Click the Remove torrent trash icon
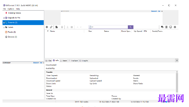Viewport: 189px width, 107px height. (x=62, y=27)
